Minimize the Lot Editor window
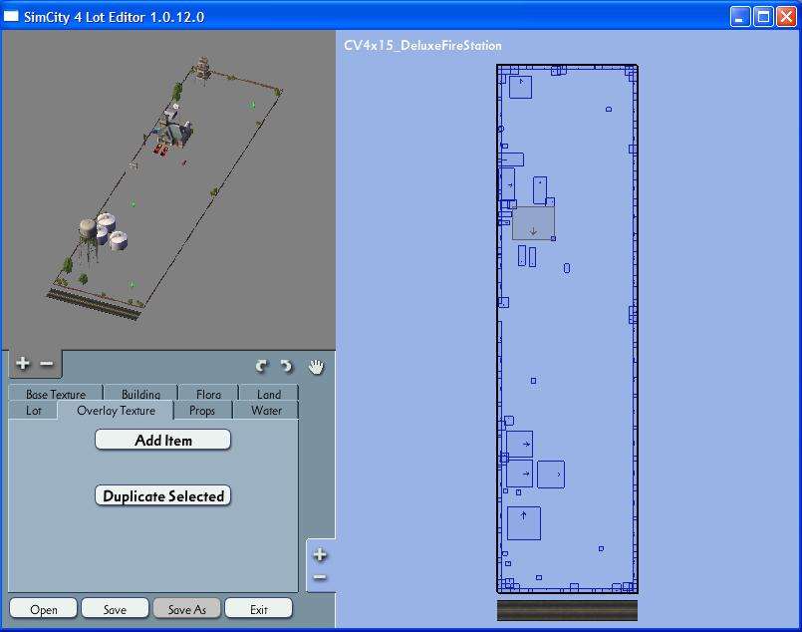 [739, 17]
